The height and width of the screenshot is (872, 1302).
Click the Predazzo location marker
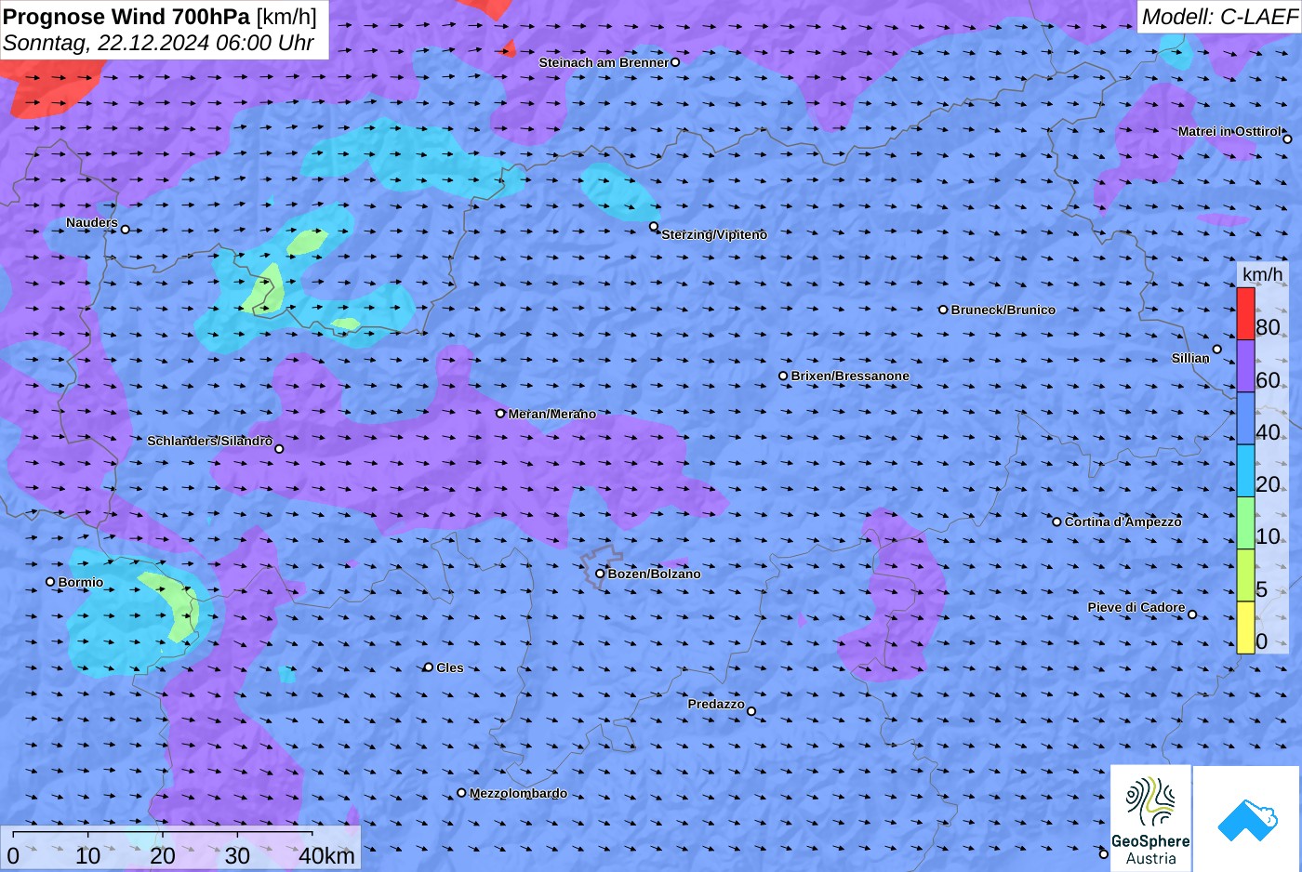[x=751, y=711]
